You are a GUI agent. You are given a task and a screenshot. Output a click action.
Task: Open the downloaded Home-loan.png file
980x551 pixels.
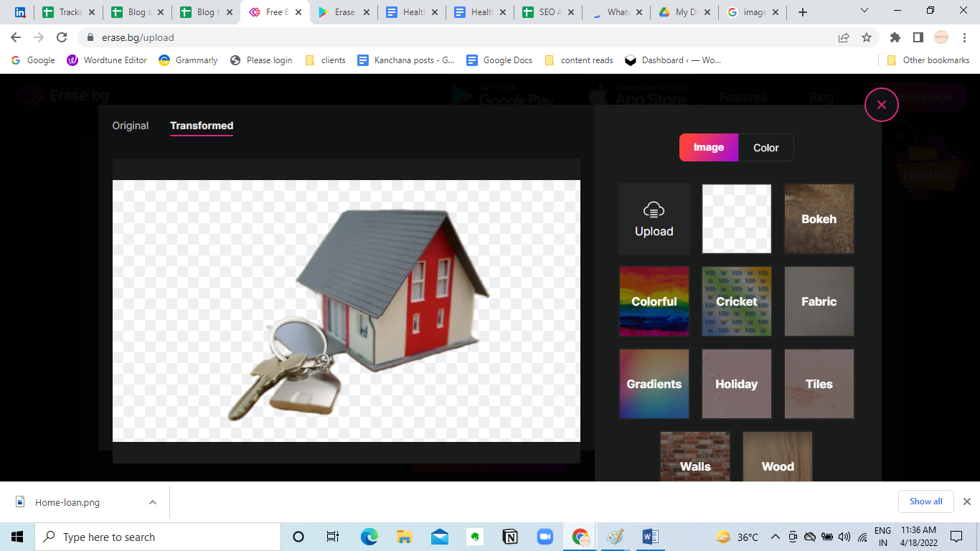[x=67, y=502]
